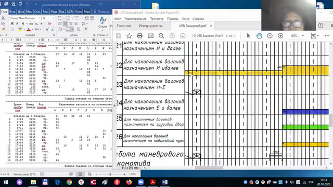333x187 pixels.
Task: Switch to Вставка tab in Word
Action: point(12,11)
